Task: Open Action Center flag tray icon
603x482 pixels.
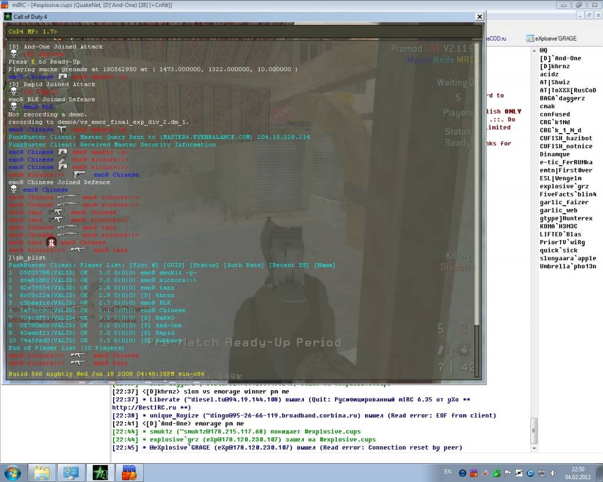Action: point(508,473)
